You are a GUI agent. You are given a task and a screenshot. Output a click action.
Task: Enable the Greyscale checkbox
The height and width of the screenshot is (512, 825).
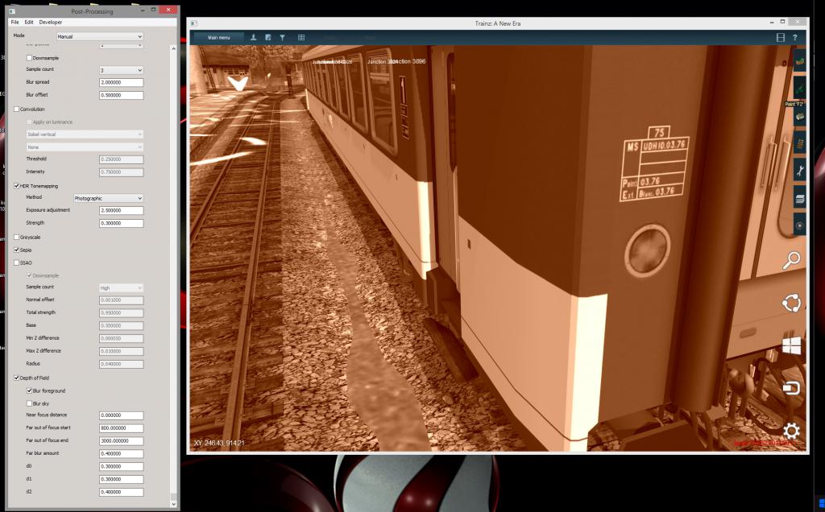click(x=16, y=237)
